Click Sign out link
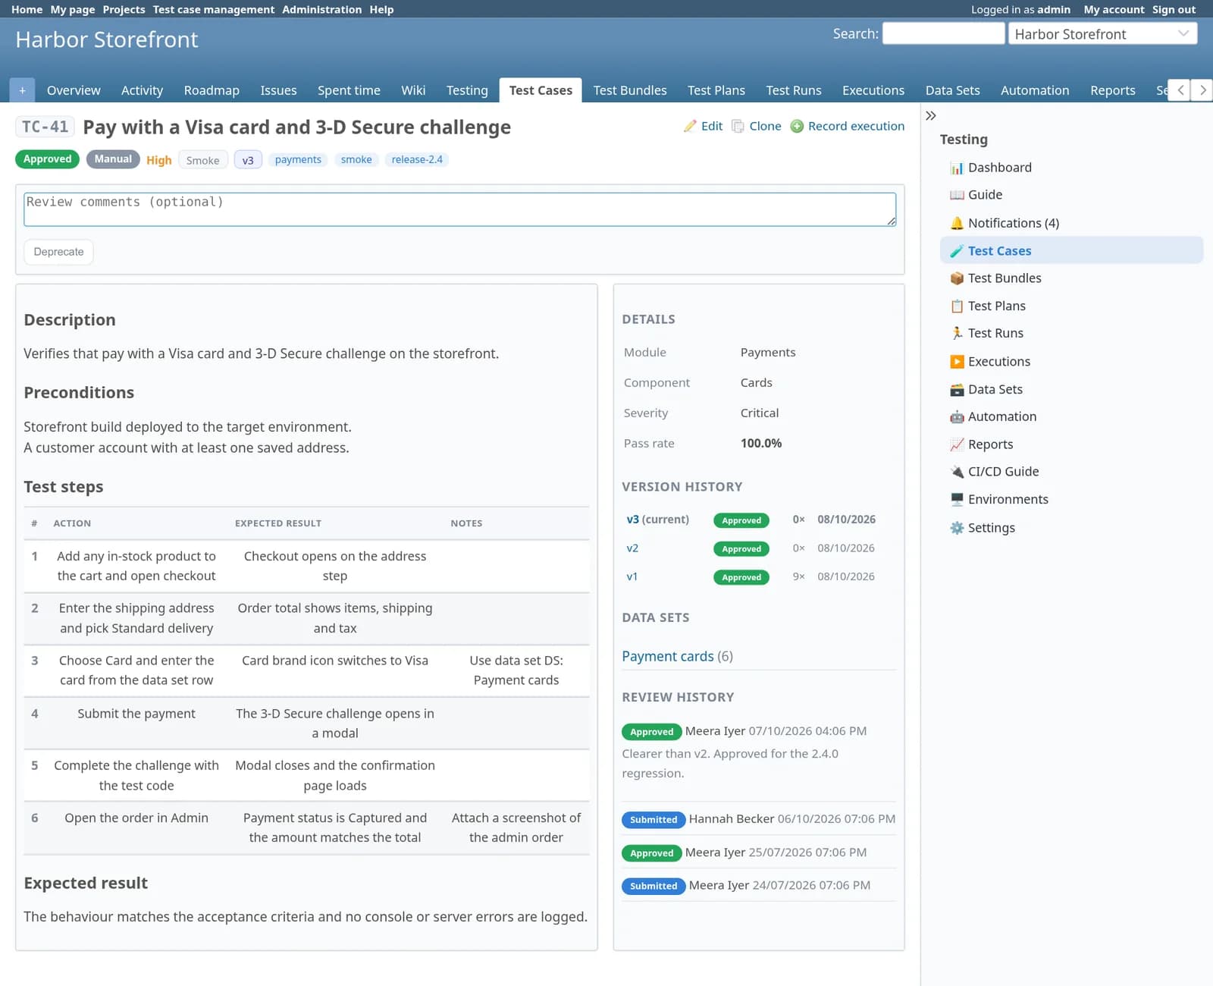Screen dimensions: 1213x986 (x=1174, y=9)
